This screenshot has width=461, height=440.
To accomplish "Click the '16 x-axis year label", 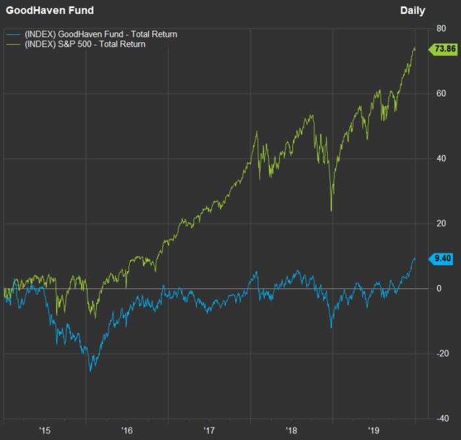I will (x=127, y=431).
